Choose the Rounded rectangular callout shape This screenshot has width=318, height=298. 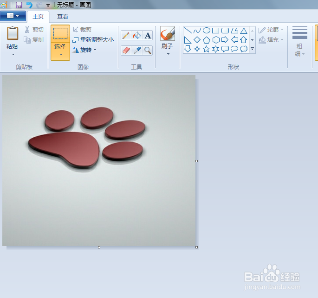coord(225,49)
